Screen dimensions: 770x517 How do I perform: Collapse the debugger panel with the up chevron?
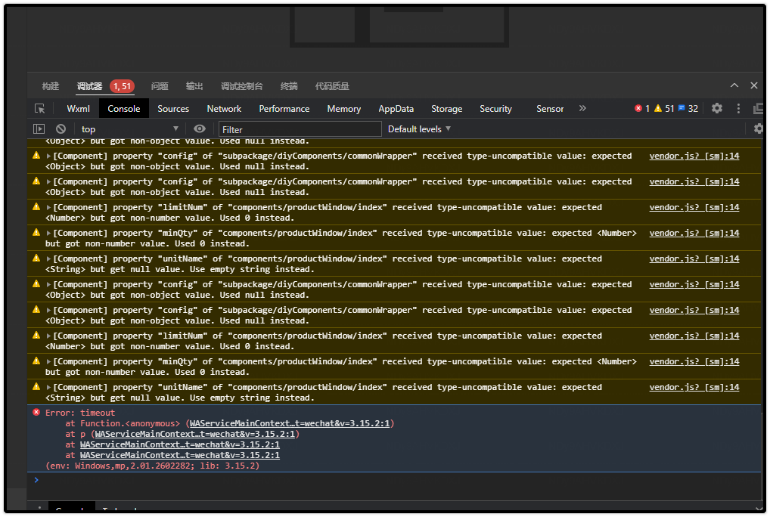pyautogui.click(x=734, y=86)
